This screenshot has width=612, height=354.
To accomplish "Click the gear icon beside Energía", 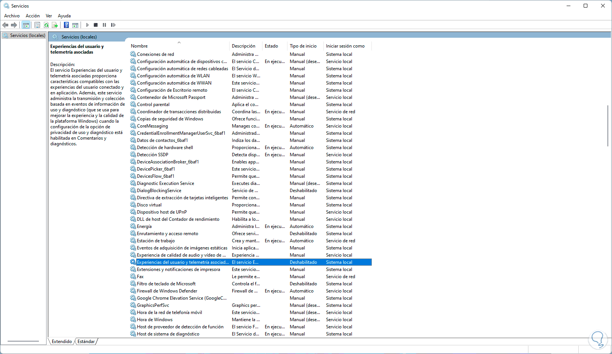I will 133,226.
